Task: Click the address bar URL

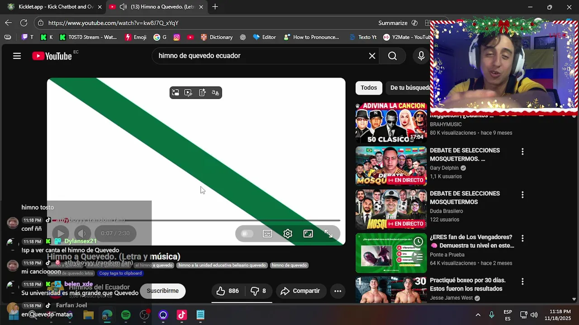Action: point(113,23)
